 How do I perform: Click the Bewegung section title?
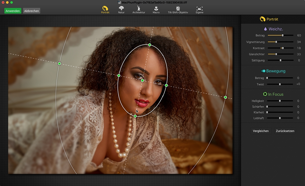pyautogui.click(x=276, y=71)
